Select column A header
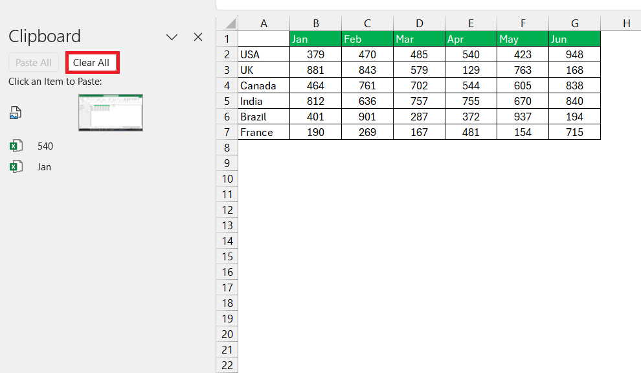 point(264,23)
